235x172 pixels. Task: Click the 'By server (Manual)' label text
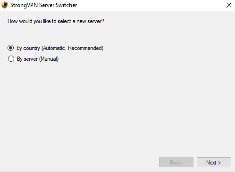click(x=38, y=59)
